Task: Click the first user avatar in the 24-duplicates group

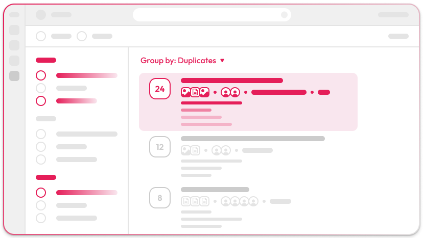Action: (x=225, y=92)
